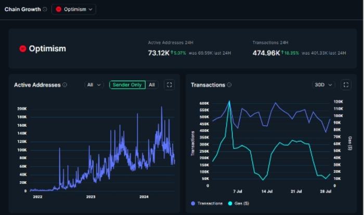Open the info icon next to Active Addresses

click(65, 85)
